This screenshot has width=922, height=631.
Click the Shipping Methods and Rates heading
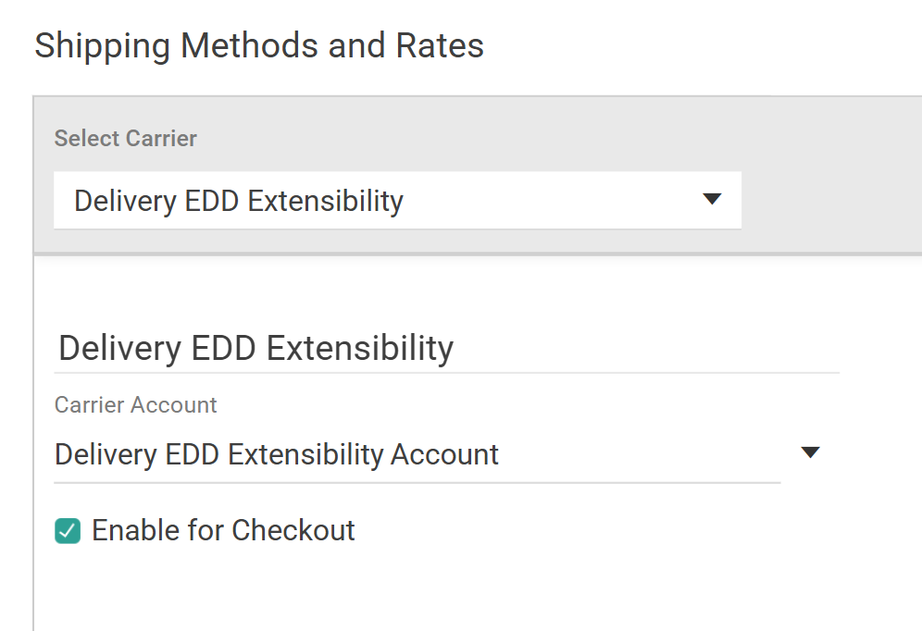pos(258,44)
